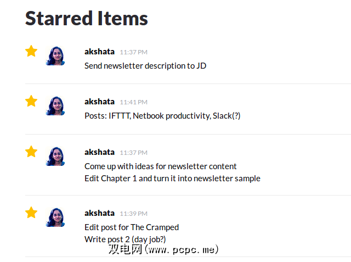The image size is (351, 262).
Task: Click the 'Starred Items' heading
Action: [x=87, y=18]
